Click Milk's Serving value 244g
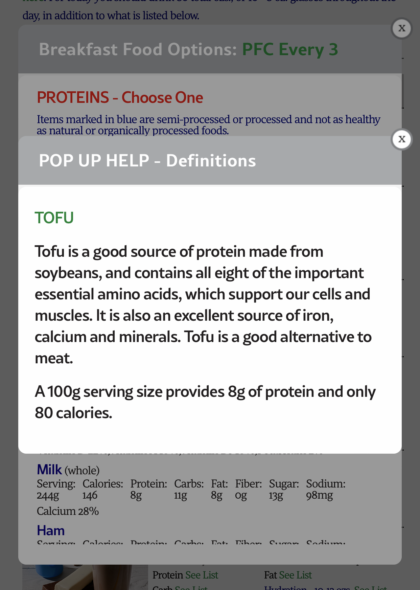 pyautogui.click(x=48, y=495)
